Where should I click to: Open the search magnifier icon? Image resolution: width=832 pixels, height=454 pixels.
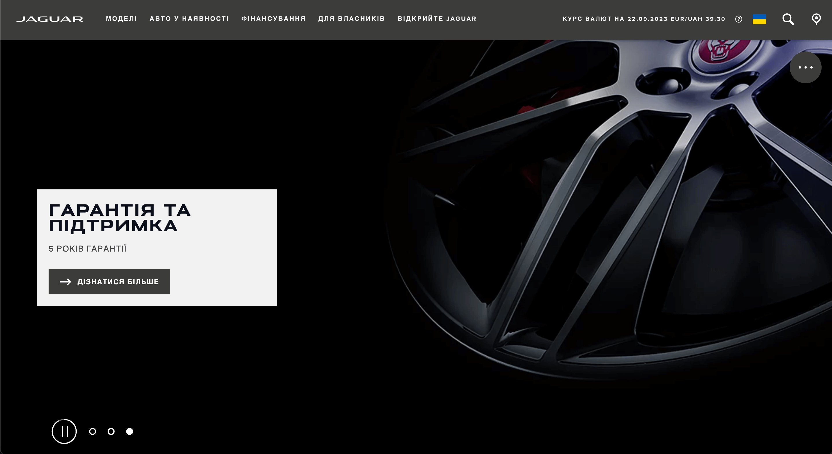tap(788, 19)
